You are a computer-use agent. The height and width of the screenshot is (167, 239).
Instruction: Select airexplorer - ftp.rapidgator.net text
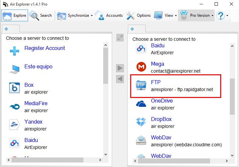click(182, 89)
